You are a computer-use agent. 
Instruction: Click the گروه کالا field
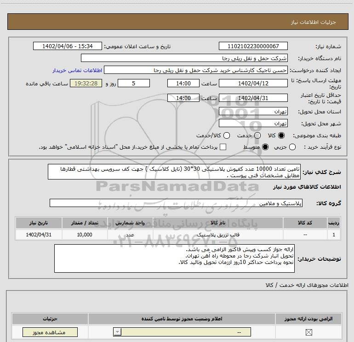tap(176, 203)
